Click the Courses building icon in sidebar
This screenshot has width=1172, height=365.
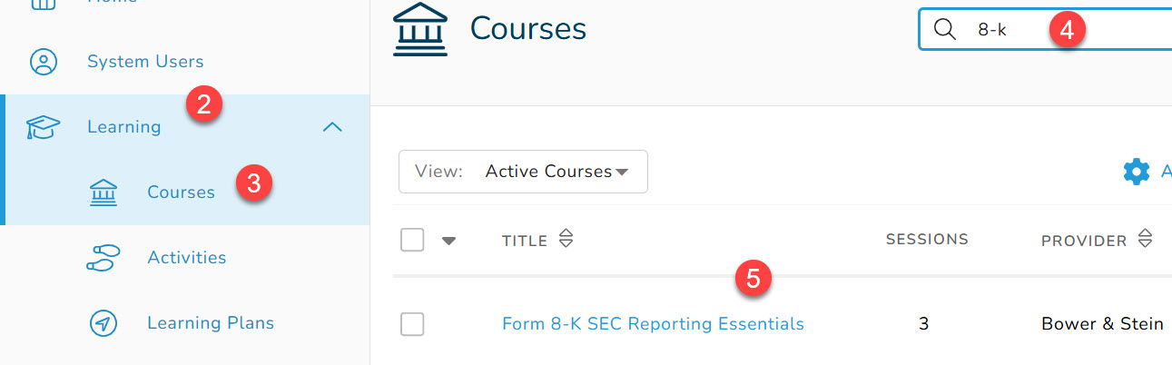(103, 192)
